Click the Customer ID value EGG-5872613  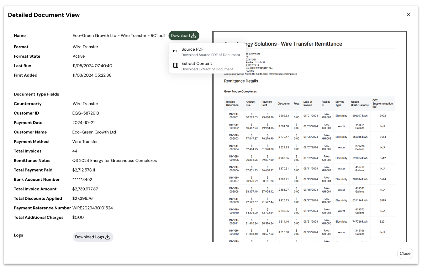(x=86, y=113)
